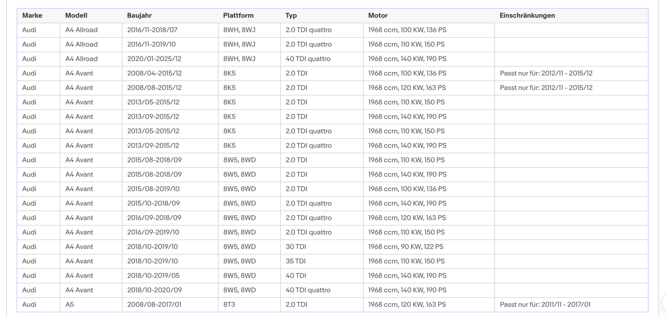This screenshot has width=666, height=317.
Task: Select the 35 TDI type cell
Action: click(322, 261)
